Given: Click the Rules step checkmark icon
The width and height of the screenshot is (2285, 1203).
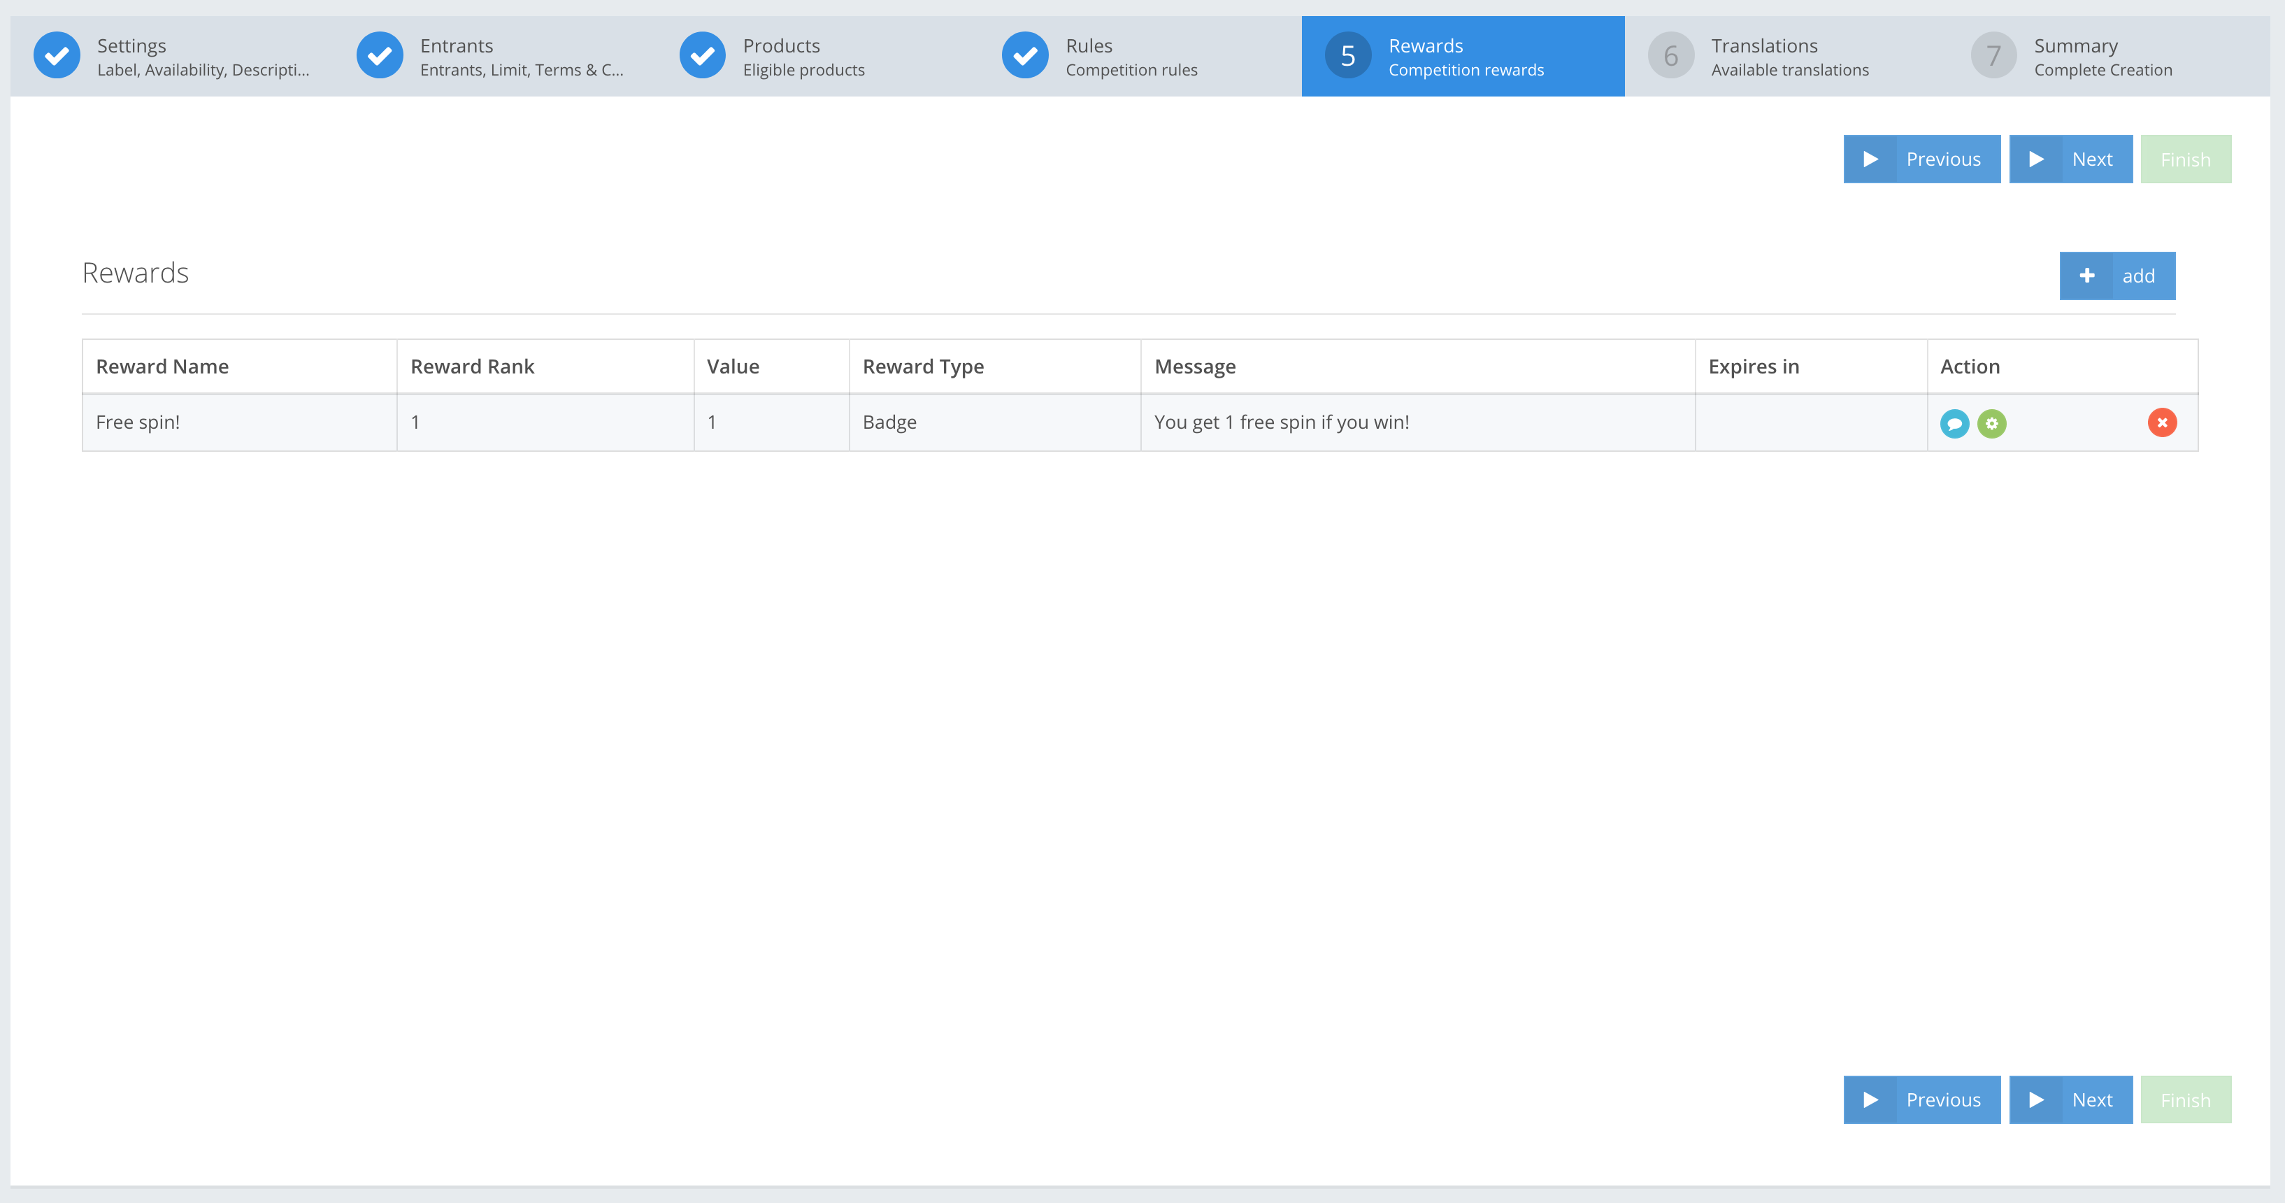Looking at the screenshot, I should tap(1026, 56).
